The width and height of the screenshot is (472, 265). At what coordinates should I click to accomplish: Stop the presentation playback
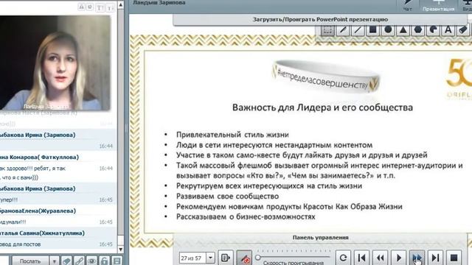click(454, 258)
